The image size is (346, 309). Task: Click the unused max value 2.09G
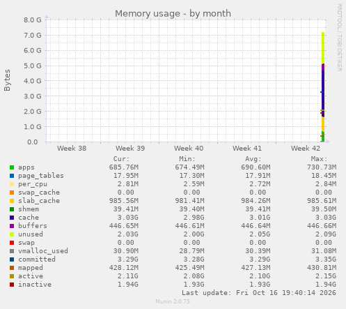click(326, 234)
